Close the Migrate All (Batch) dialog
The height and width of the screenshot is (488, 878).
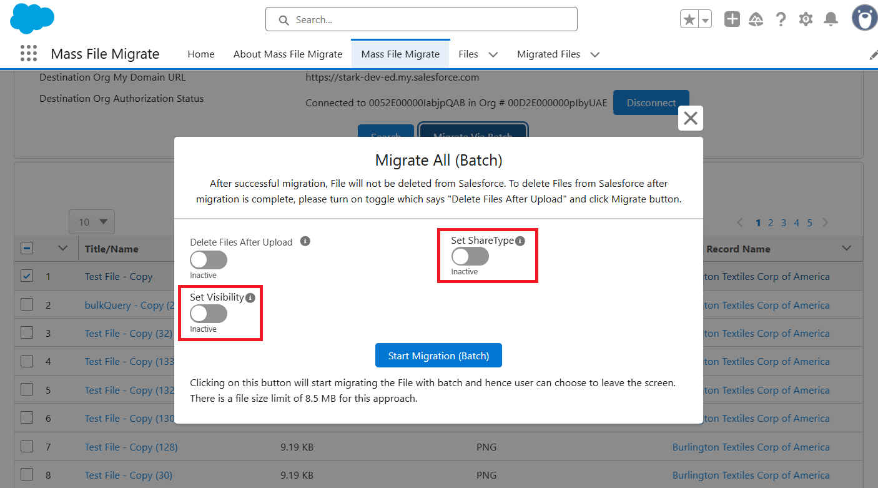[691, 118]
